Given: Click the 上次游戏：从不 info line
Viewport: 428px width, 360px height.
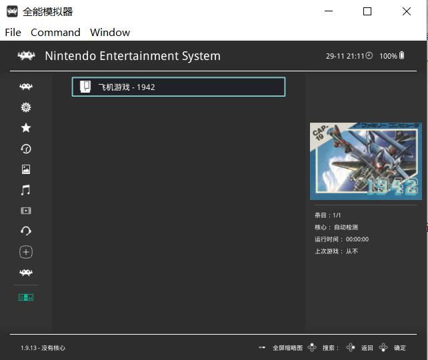Looking at the screenshot, I should 336,251.
